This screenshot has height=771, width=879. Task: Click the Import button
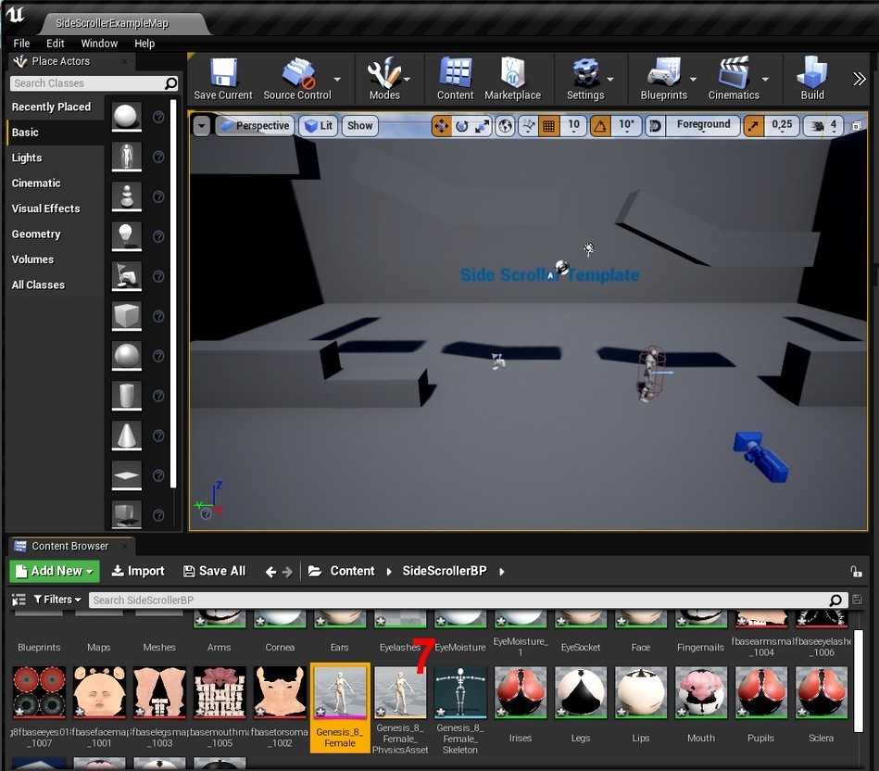(138, 571)
